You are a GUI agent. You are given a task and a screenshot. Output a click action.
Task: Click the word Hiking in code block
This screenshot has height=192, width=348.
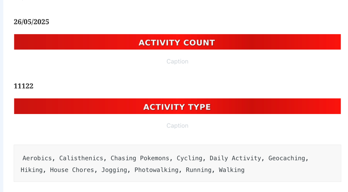click(31, 170)
